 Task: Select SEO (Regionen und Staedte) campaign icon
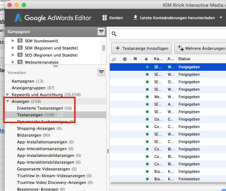click(x=20, y=55)
